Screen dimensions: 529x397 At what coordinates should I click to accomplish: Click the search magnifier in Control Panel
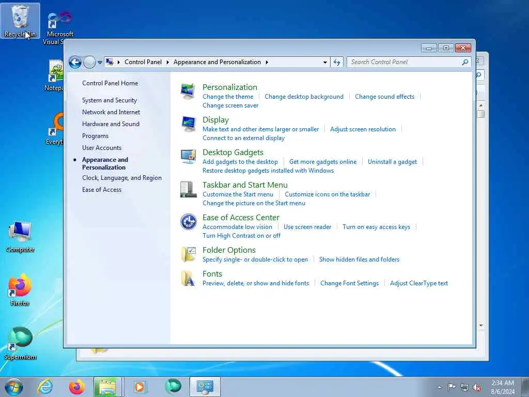coord(465,62)
